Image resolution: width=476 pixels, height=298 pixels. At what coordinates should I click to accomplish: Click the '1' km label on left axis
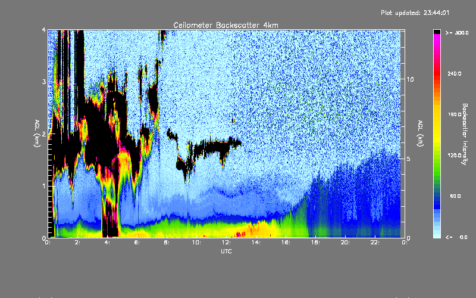click(44, 186)
